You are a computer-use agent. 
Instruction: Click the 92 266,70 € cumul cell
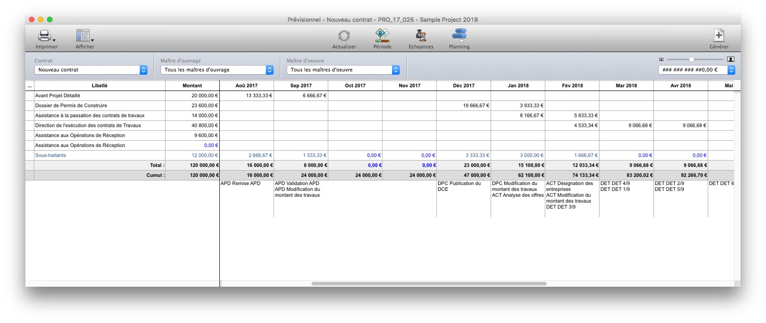tap(680, 175)
